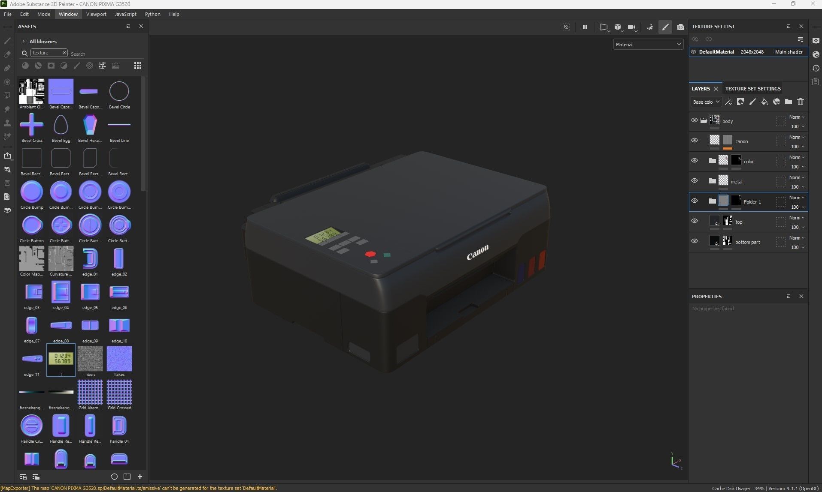Hide the canon layer
The image size is (822, 492).
(x=694, y=141)
